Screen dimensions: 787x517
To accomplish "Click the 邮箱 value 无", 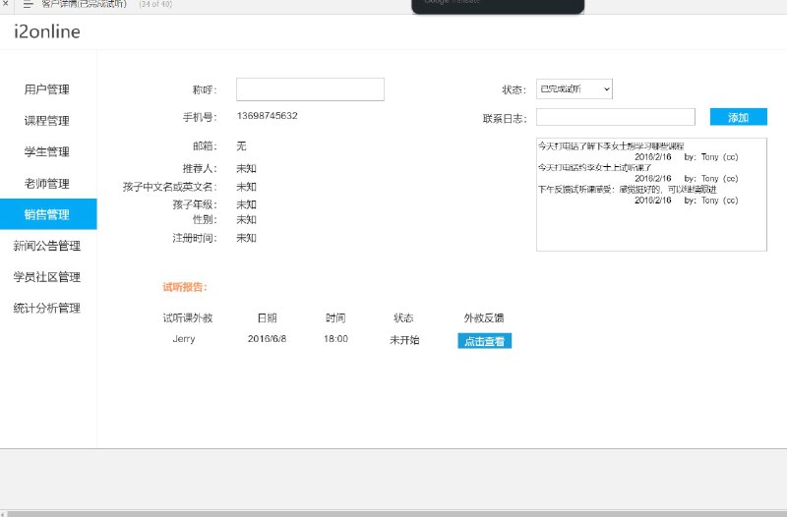I will point(241,145).
